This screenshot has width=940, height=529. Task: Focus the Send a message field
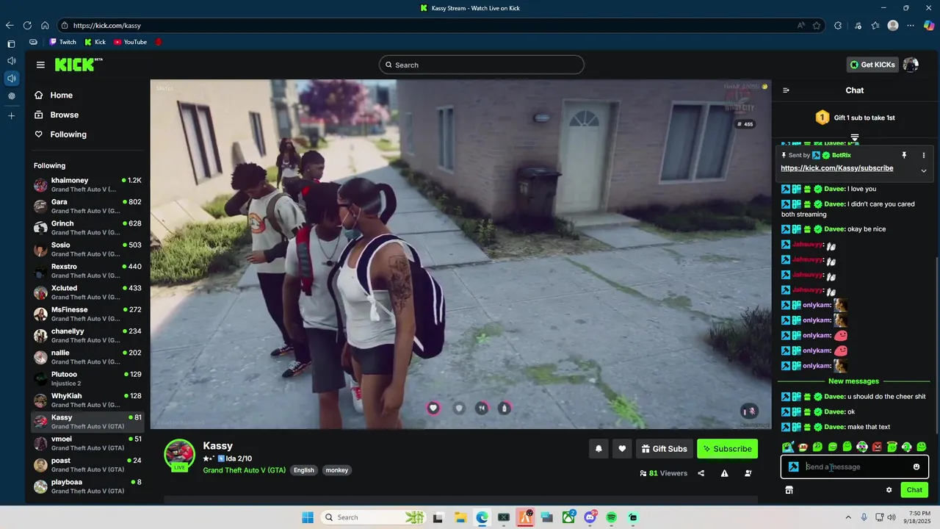856,467
